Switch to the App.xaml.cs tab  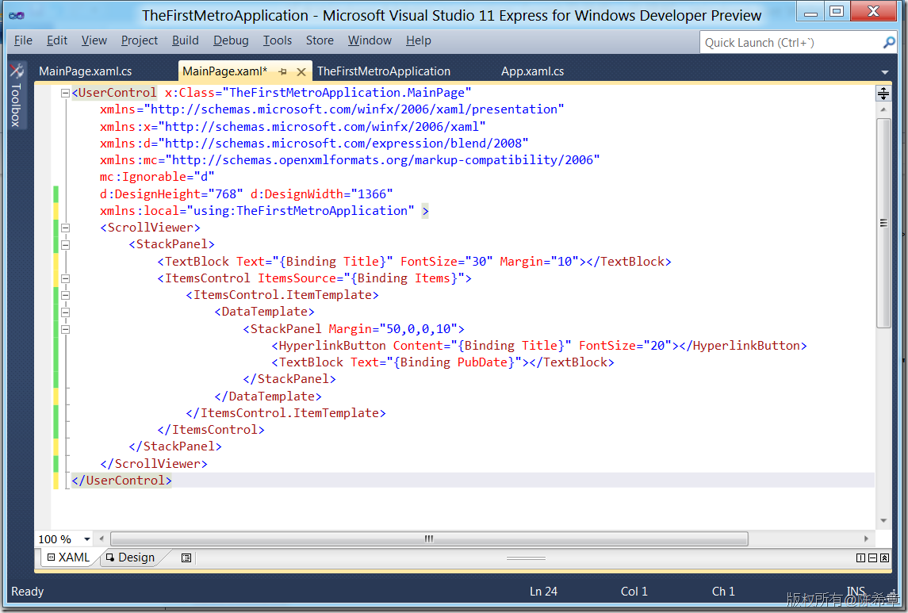[x=532, y=71]
